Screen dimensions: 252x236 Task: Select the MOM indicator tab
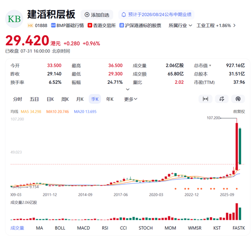170,228
